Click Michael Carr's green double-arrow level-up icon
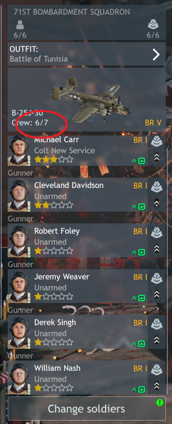Image resolution: width=172 pixels, height=424 pixels. 135,161
